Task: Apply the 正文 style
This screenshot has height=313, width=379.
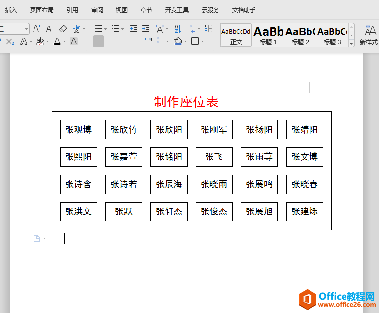Action: (236, 35)
